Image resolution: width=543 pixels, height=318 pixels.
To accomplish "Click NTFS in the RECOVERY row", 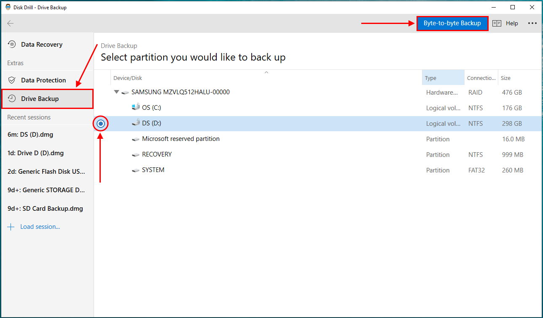I will (476, 155).
